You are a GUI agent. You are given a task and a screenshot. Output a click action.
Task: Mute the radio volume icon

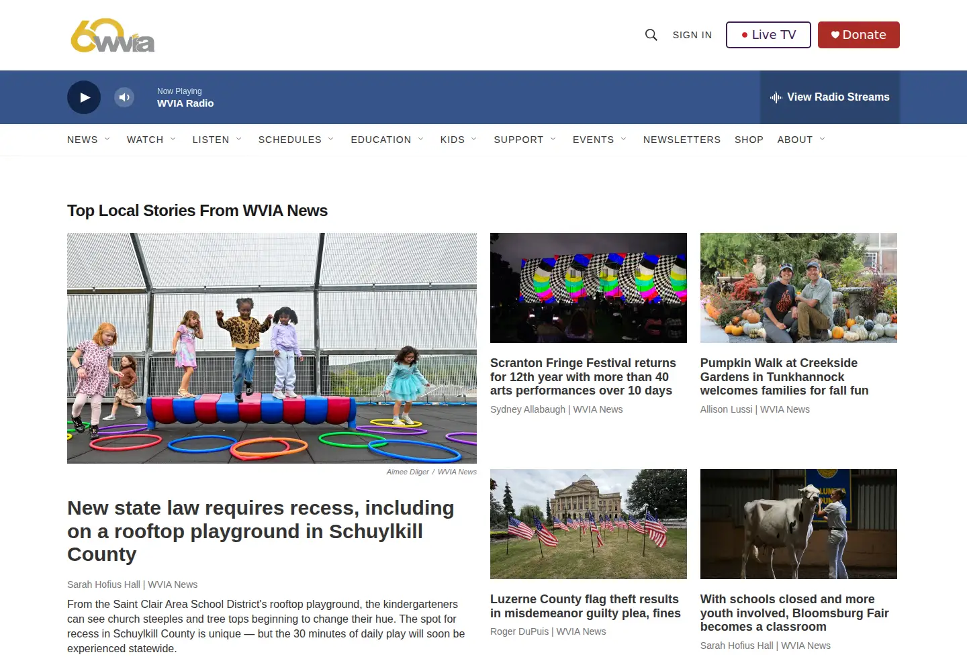[124, 97]
